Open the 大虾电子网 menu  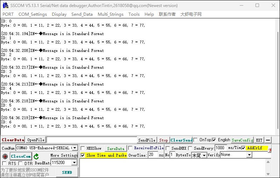(191, 14)
